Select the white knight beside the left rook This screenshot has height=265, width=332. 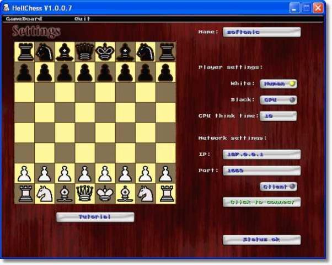45,193
